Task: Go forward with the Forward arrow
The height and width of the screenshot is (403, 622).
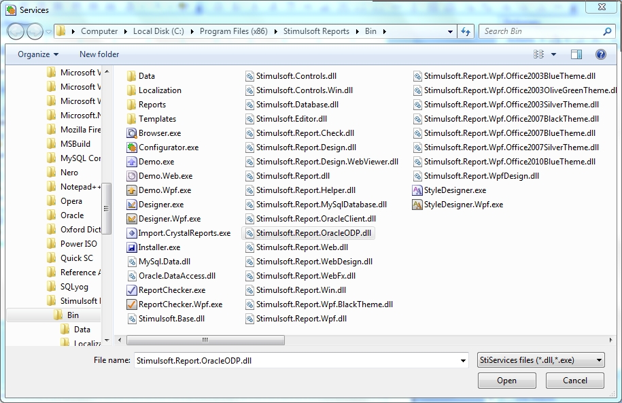Action: pos(35,31)
